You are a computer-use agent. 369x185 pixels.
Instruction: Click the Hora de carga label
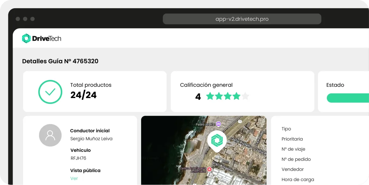click(x=298, y=179)
